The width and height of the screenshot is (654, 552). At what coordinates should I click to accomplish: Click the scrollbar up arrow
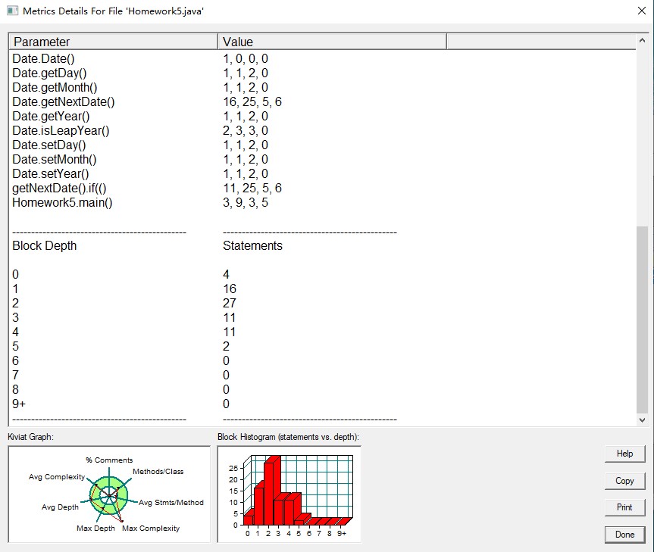tap(642, 40)
